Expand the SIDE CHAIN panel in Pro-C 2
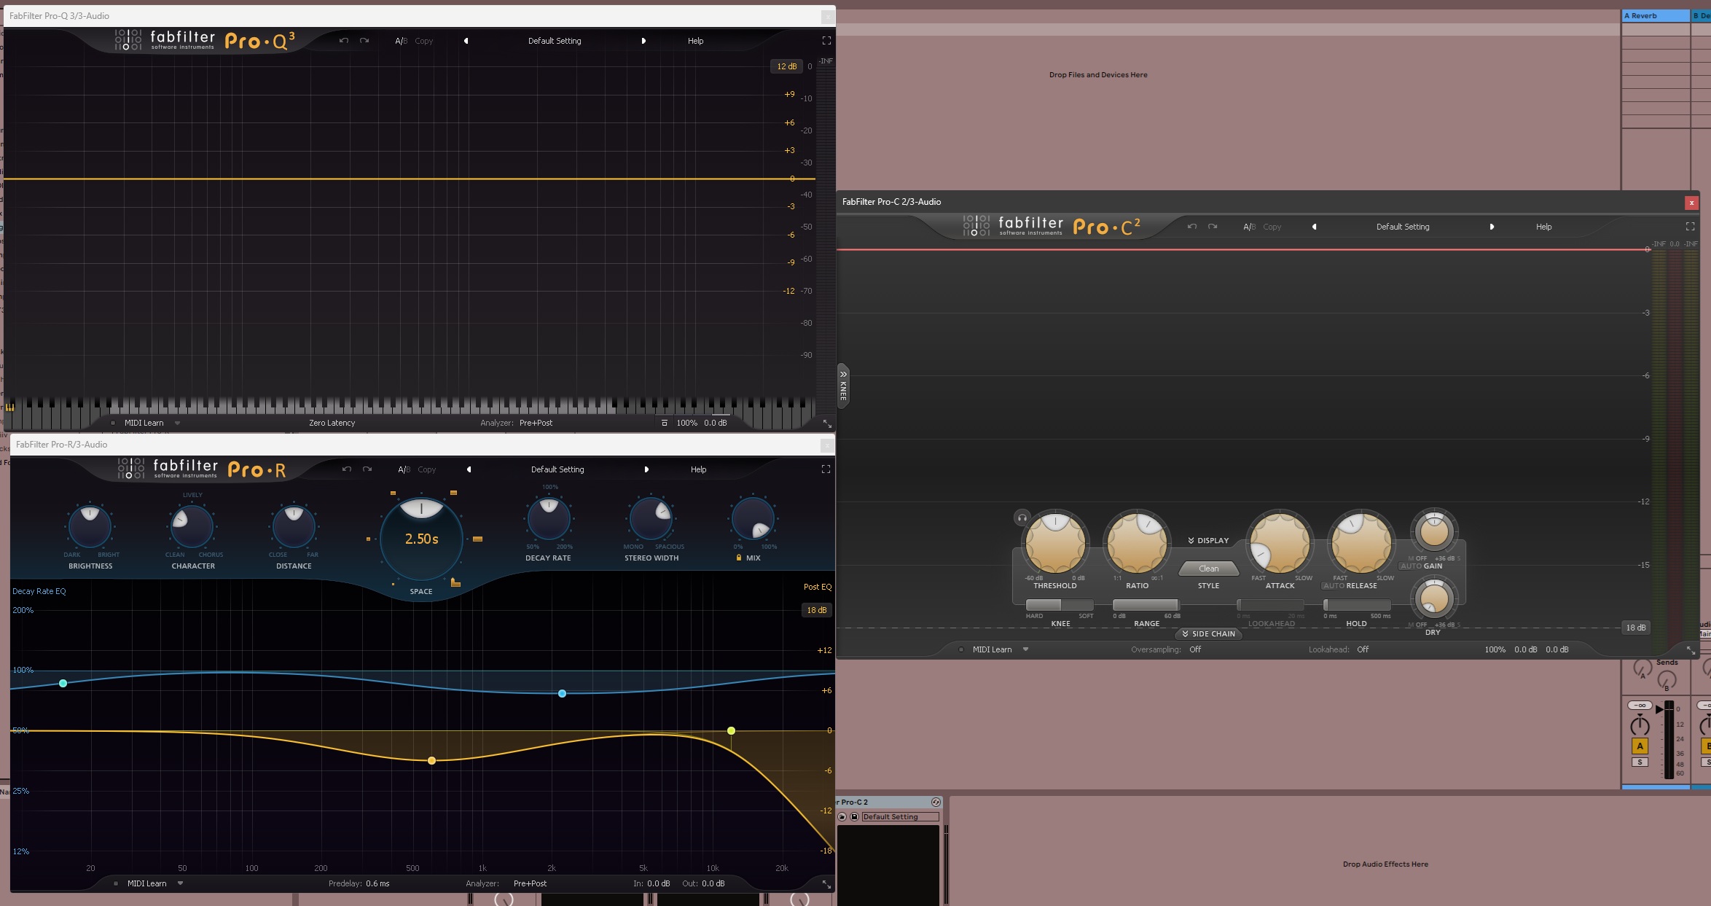This screenshot has height=906, width=1711. [x=1208, y=634]
